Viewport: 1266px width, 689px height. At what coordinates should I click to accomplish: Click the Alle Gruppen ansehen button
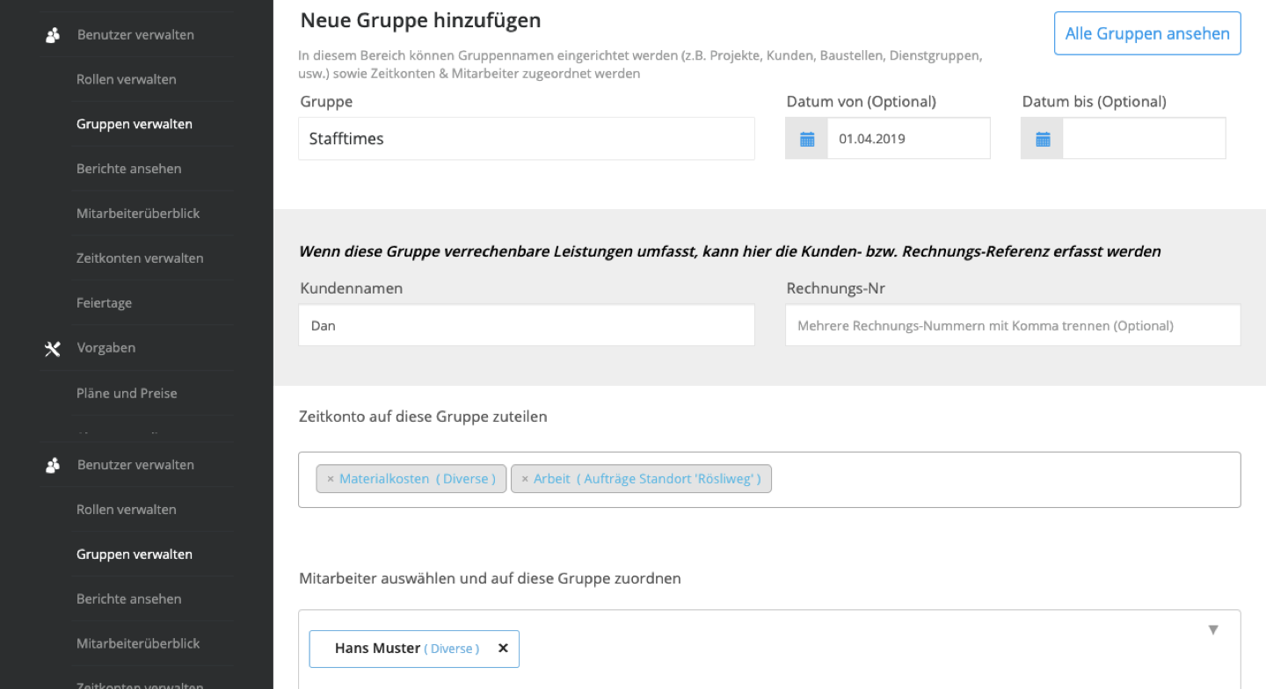click(1146, 33)
